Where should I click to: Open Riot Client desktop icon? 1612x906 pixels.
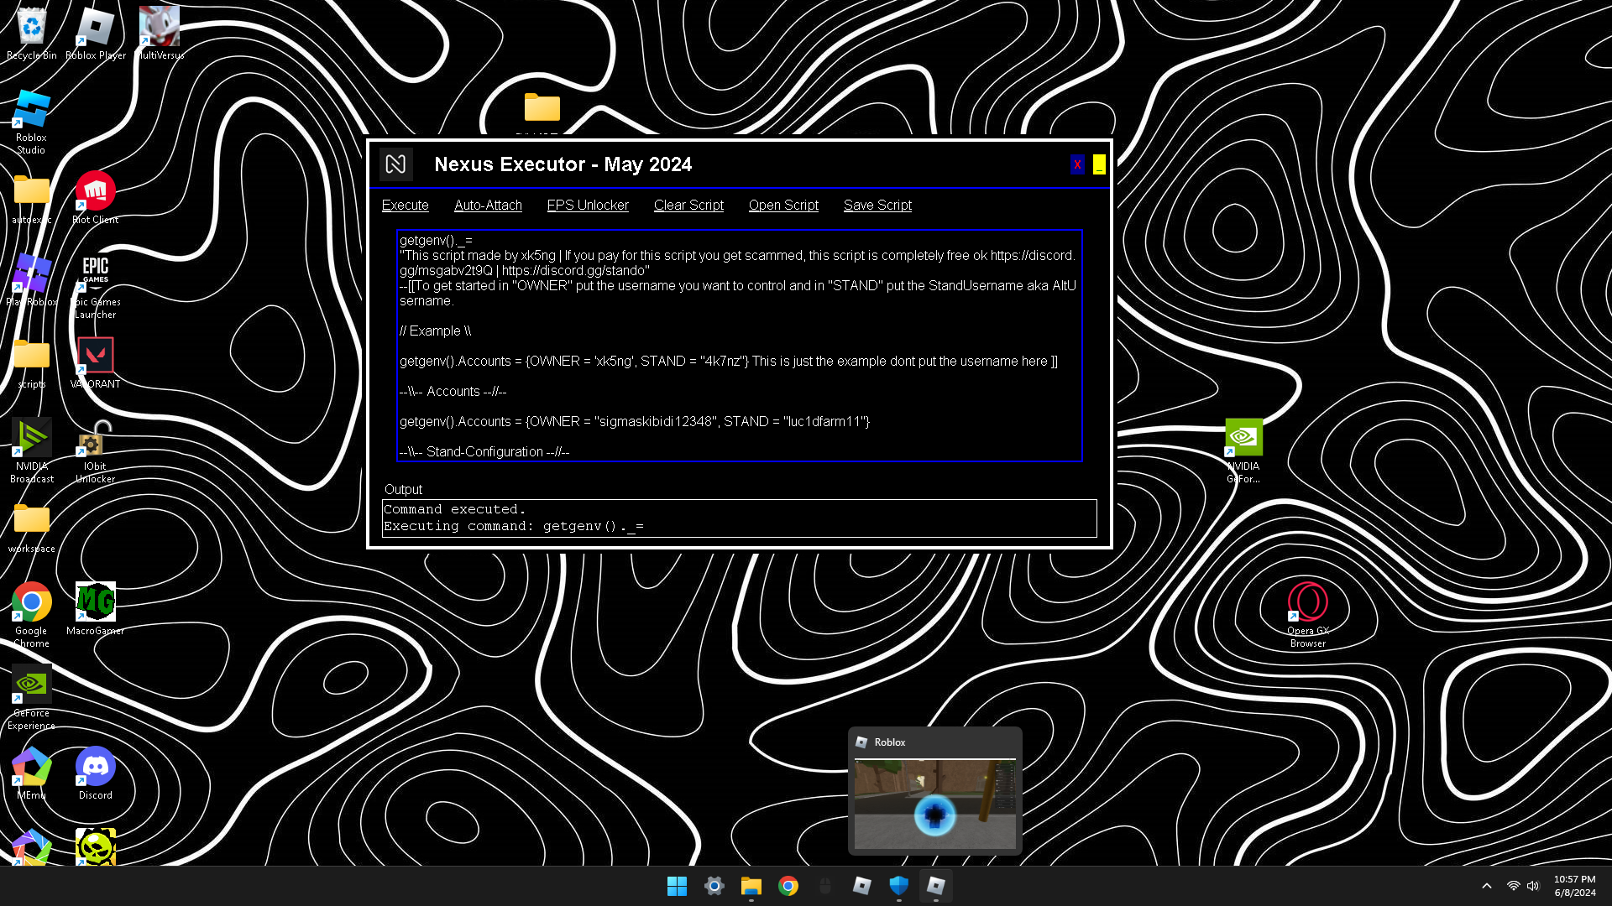pyautogui.click(x=95, y=192)
